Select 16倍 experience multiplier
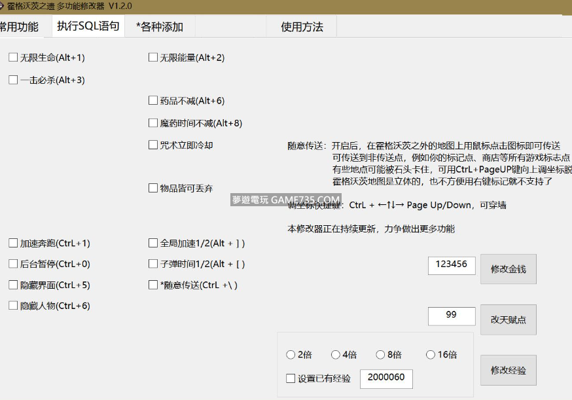This screenshot has height=400, width=572. 431,355
